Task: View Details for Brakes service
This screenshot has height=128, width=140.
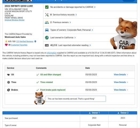Action: [x=120, y=90]
